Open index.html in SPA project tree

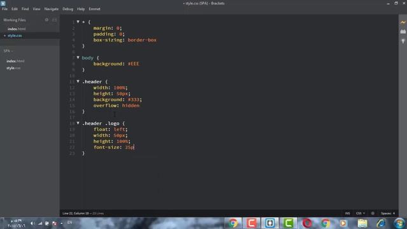tap(15, 61)
